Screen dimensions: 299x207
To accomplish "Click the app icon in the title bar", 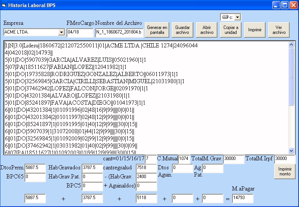I will click(4, 6).
